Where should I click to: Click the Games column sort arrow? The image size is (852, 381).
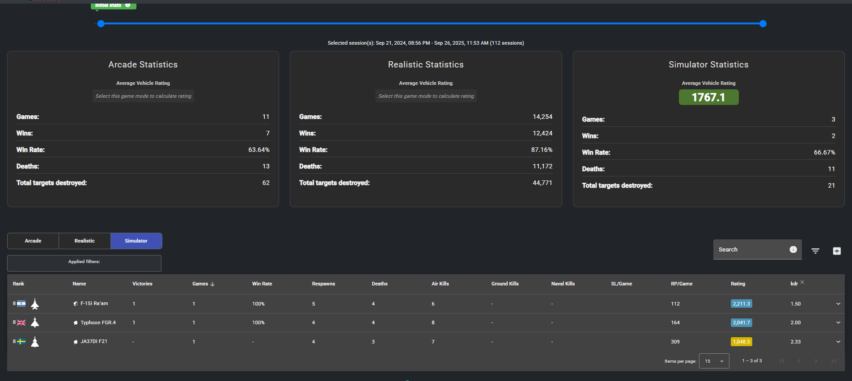pos(212,284)
